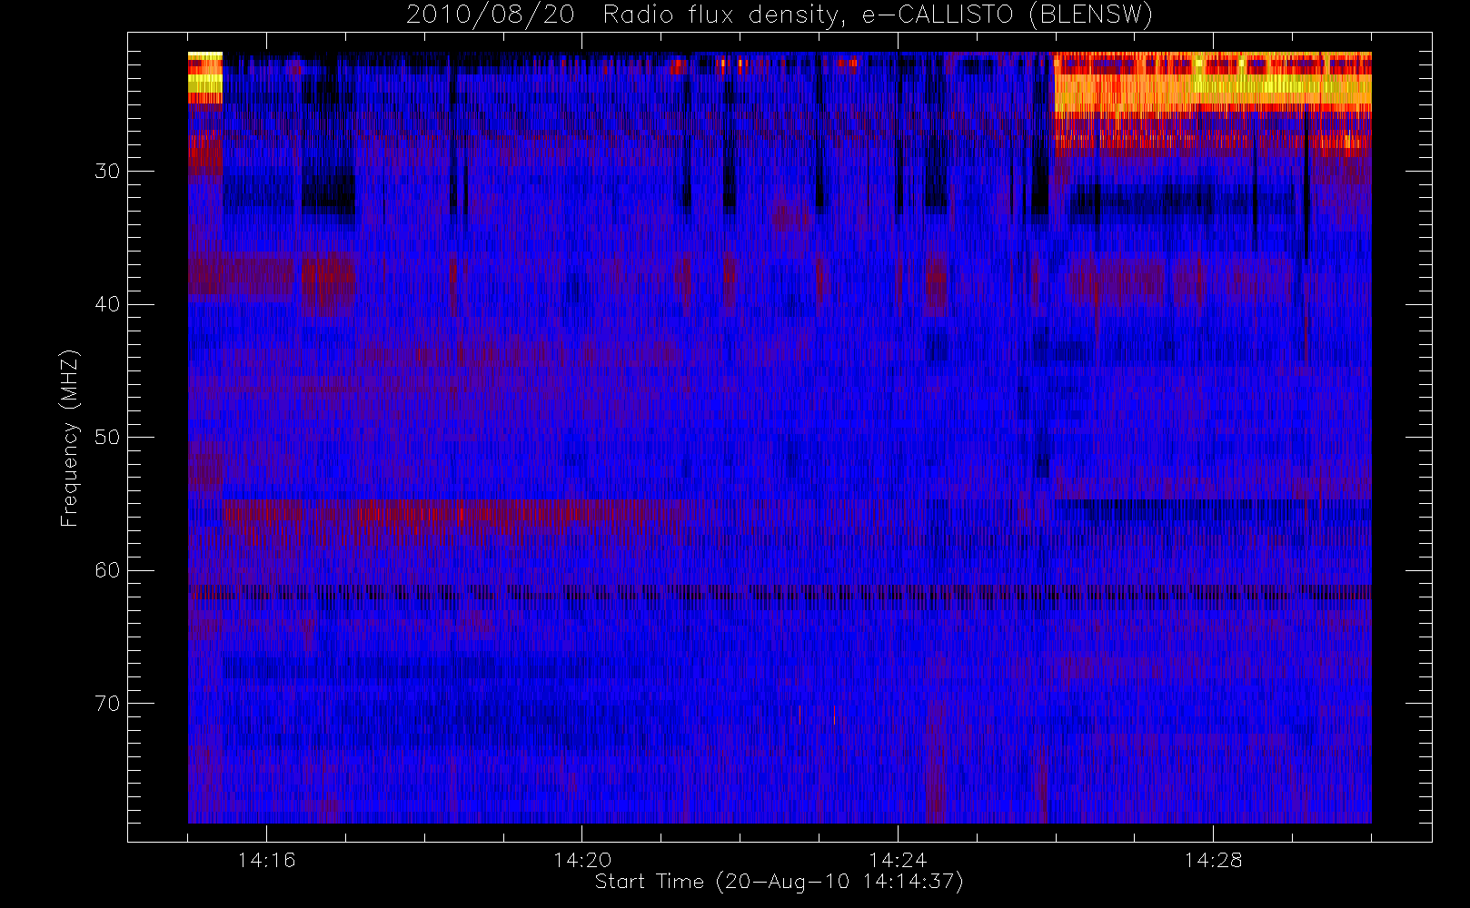Click the '60' frequency tick label

[x=107, y=570]
